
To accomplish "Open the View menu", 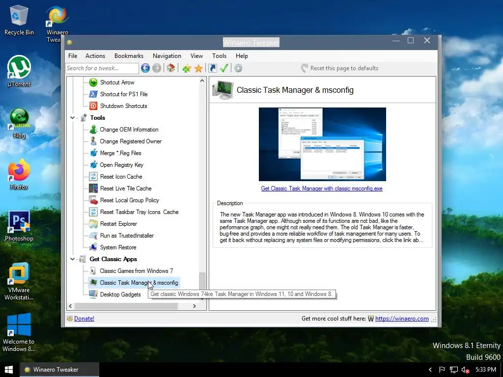I will click(x=196, y=56).
